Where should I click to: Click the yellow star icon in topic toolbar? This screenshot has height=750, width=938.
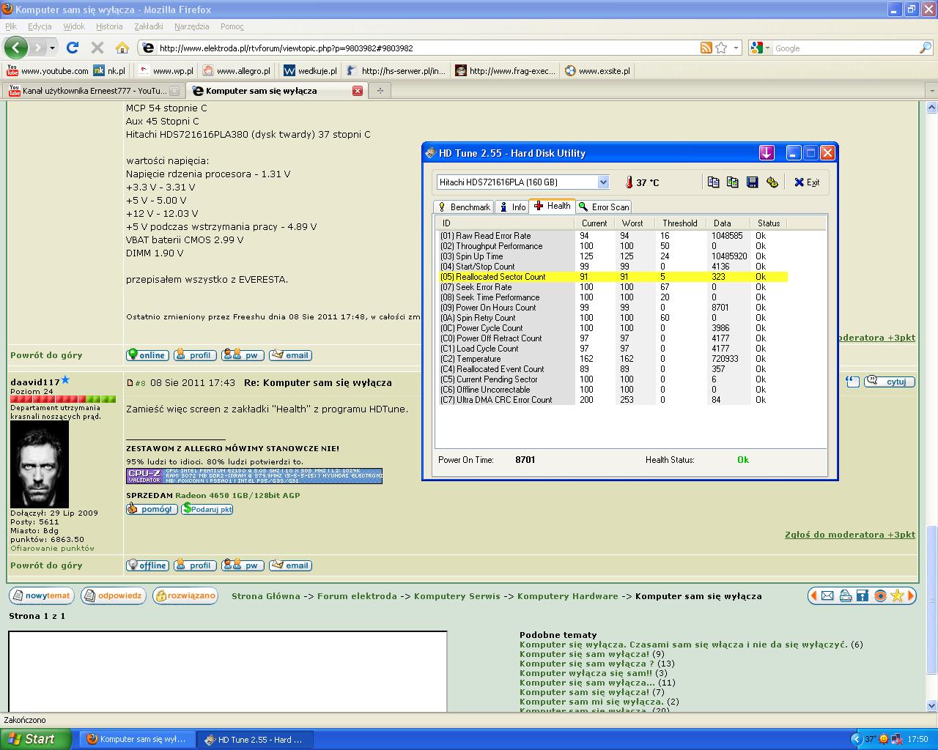tap(897, 596)
